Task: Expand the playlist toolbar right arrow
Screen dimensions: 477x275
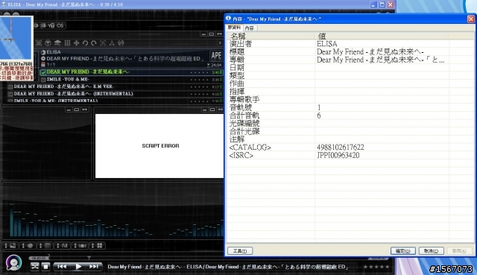Action: (x=220, y=43)
